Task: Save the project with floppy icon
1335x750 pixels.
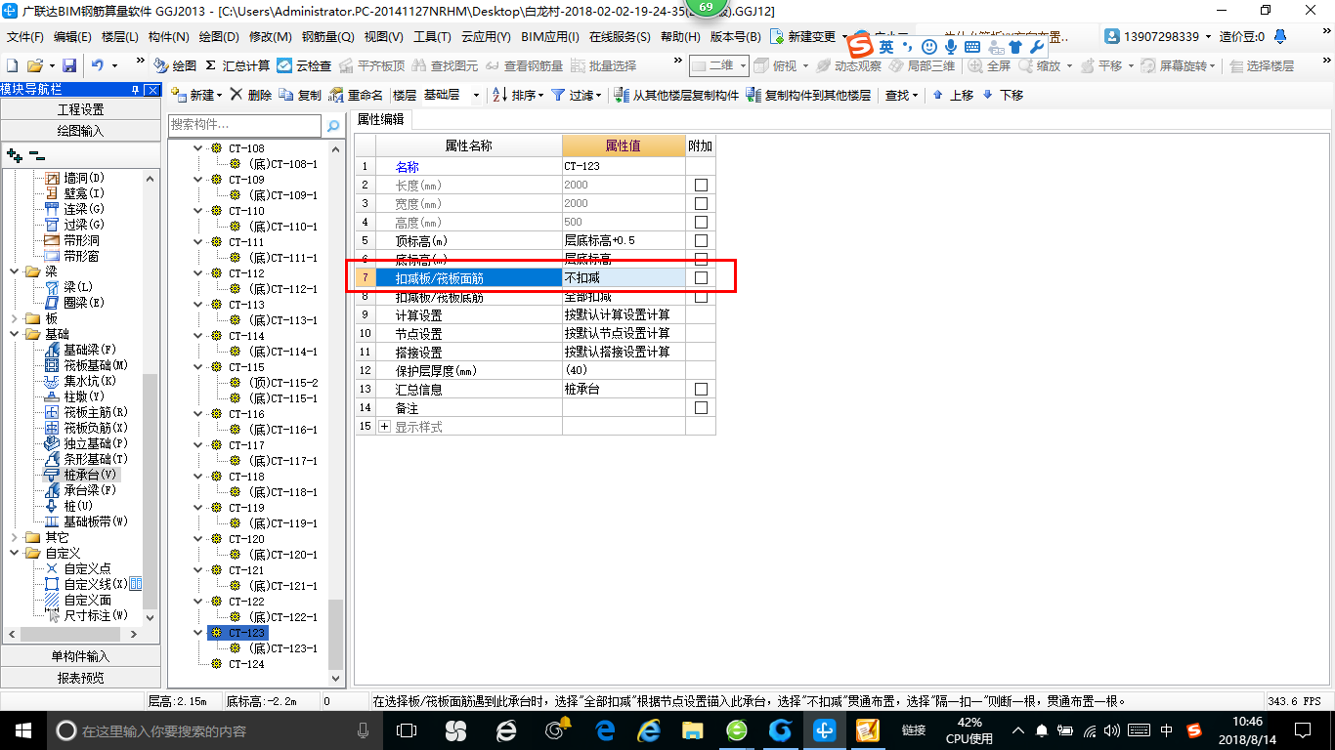Action: point(69,65)
